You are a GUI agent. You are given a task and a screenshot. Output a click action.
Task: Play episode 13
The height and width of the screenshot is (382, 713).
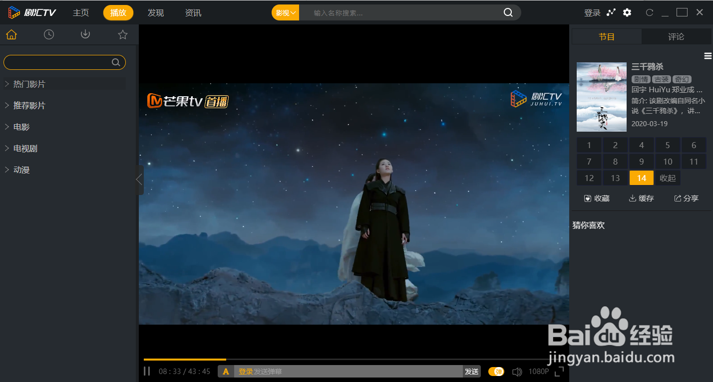pos(615,178)
